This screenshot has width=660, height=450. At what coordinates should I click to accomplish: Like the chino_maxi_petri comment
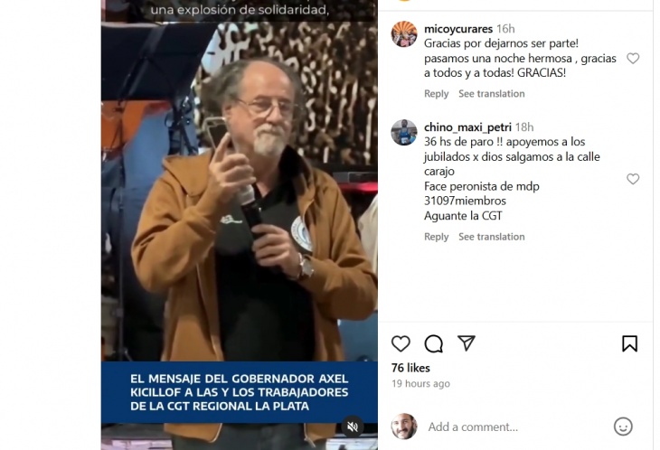(x=633, y=179)
